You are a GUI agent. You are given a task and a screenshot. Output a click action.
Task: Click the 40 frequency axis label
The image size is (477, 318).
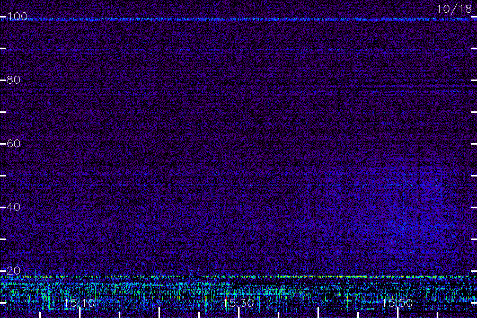(x=13, y=207)
